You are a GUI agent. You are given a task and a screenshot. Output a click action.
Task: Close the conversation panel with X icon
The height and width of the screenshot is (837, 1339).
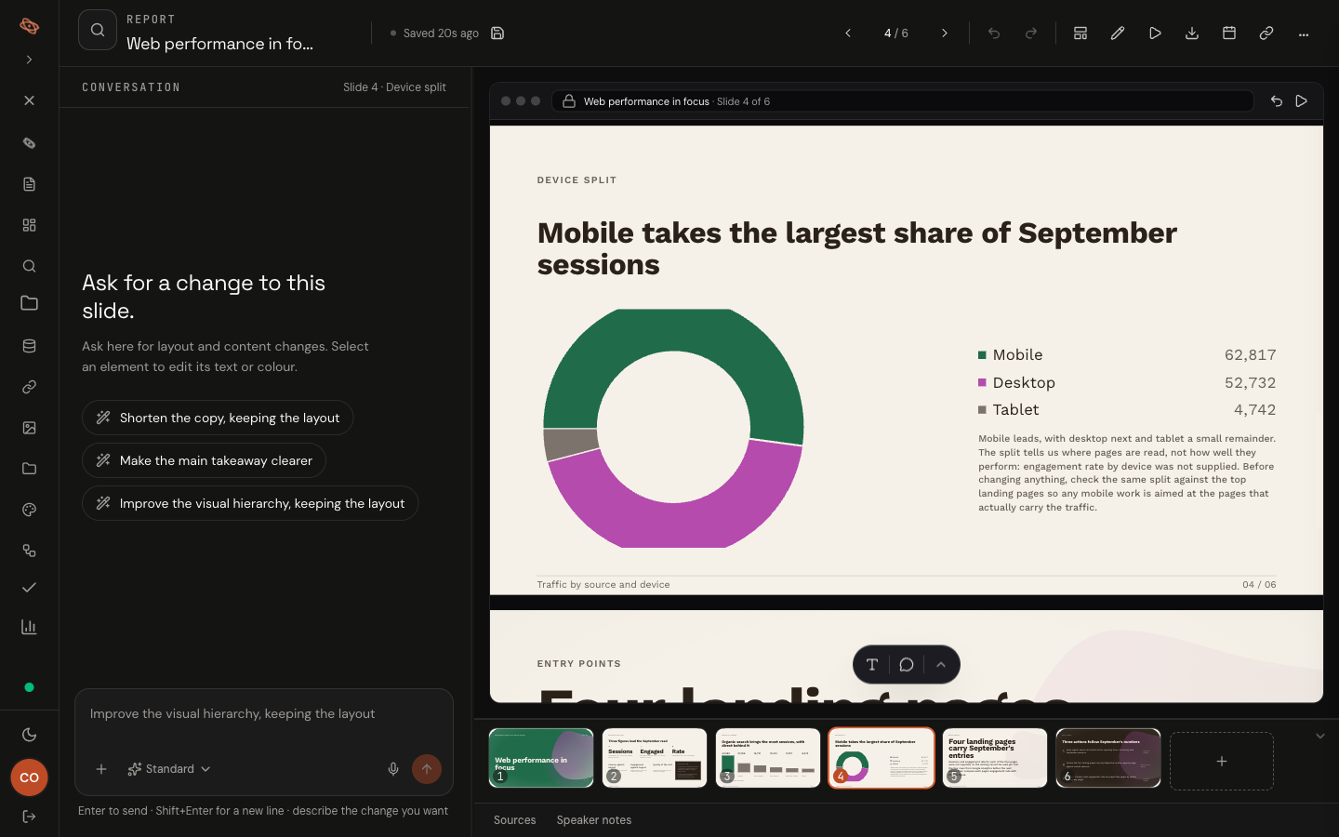[x=30, y=100]
